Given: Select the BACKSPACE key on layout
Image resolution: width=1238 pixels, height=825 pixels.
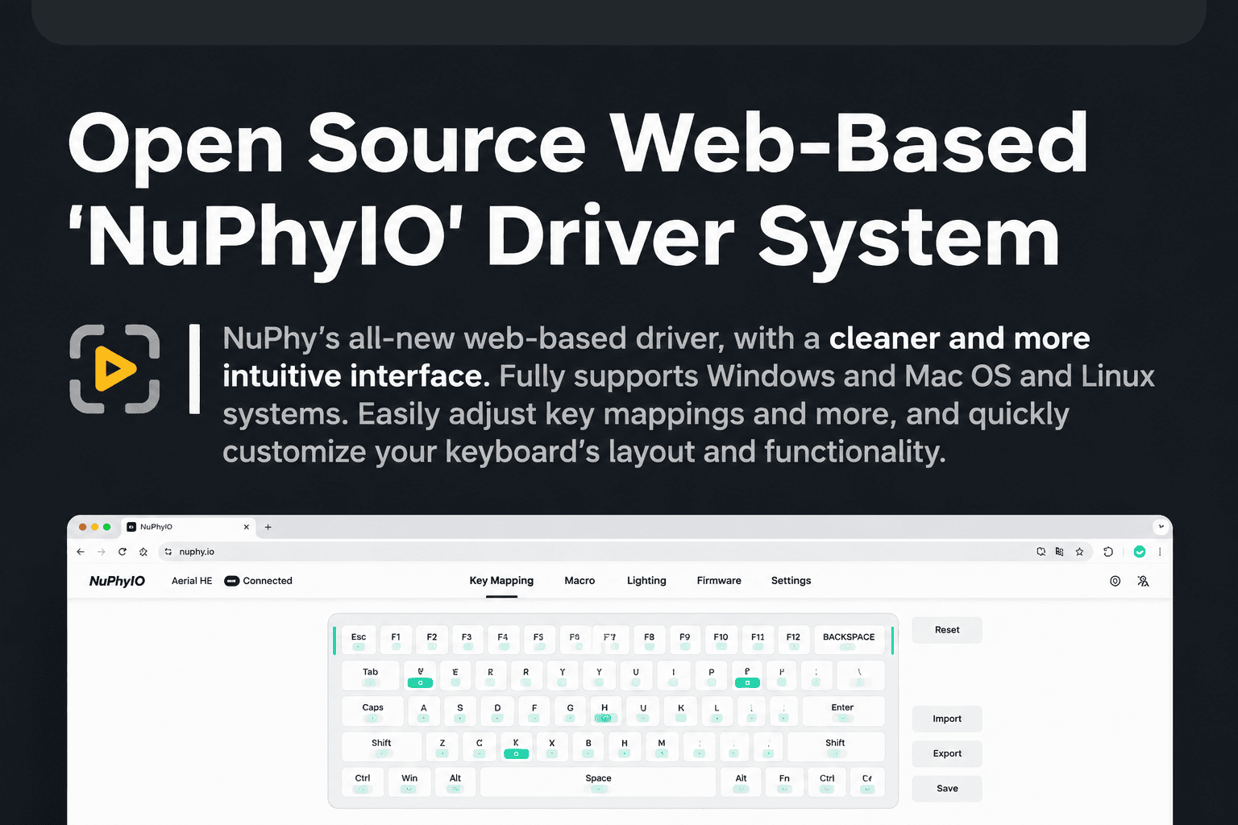Looking at the screenshot, I should pyautogui.click(x=849, y=641).
